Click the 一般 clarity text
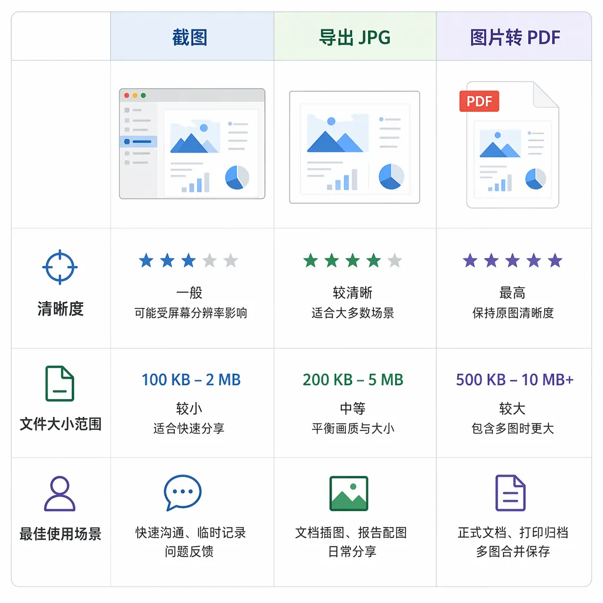603x603 pixels. point(189,293)
